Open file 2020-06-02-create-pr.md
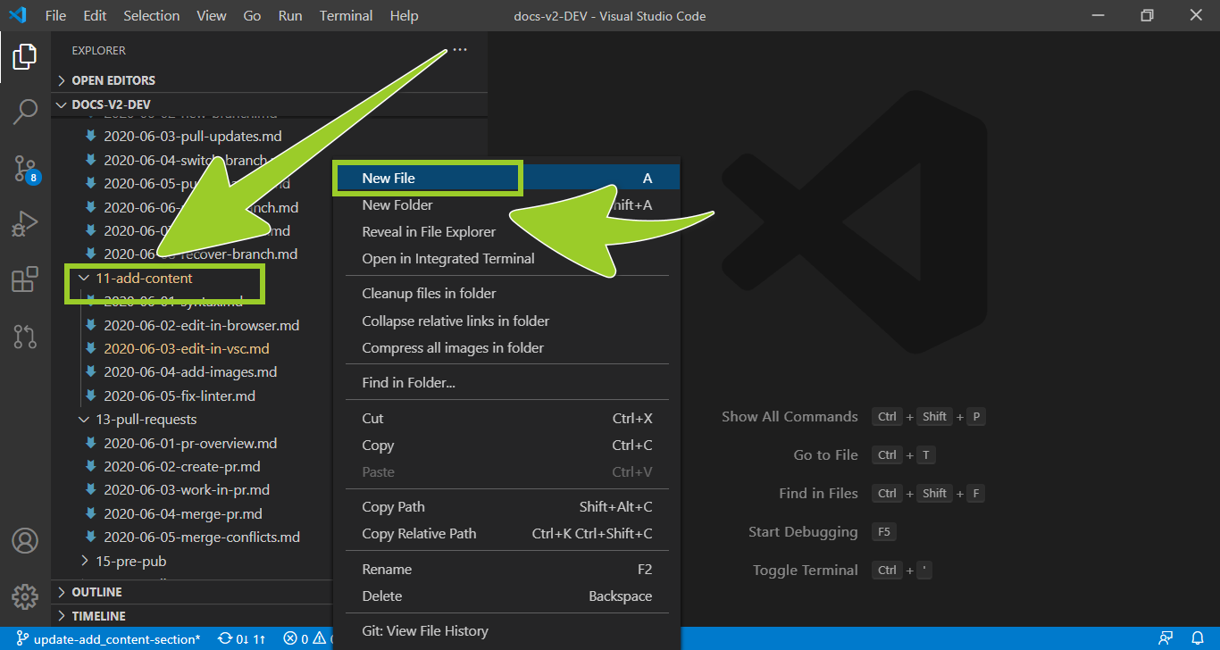Viewport: 1220px width, 650px height. [x=182, y=467]
